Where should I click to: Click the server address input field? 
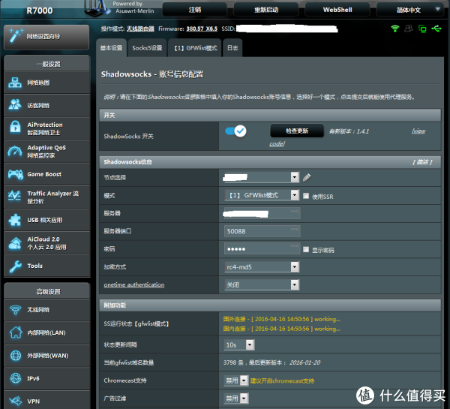262,213
